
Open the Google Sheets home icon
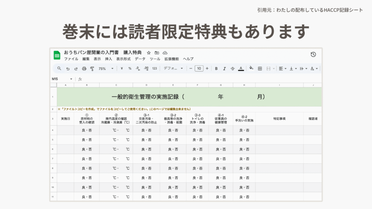pyautogui.click(x=57, y=56)
